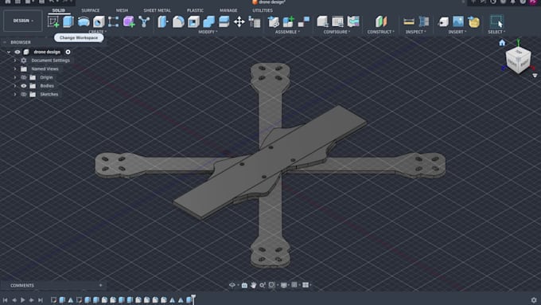Open the CONFIGURE menu dropdown
The width and height of the screenshot is (541, 305).
point(337,32)
